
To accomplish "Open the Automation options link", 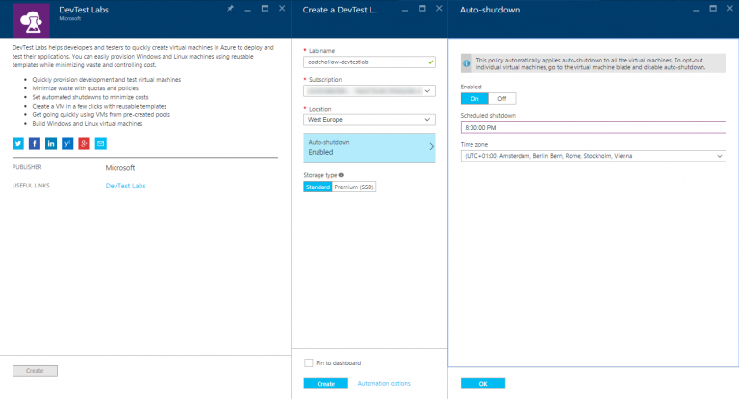I will (x=384, y=383).
